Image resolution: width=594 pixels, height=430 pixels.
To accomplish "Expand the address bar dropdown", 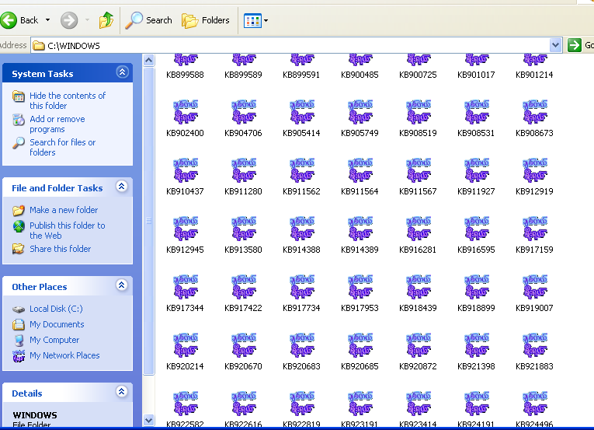I will coord(555,46).
